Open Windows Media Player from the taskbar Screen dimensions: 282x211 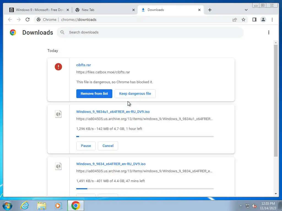point(58,206)
